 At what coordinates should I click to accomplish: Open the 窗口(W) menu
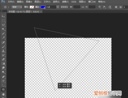click(92, 2)
